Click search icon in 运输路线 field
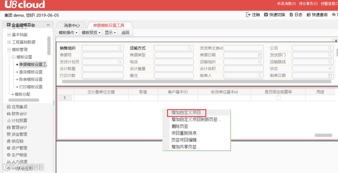This screenshot has width=338, height=173. click(x=330, y=62)
